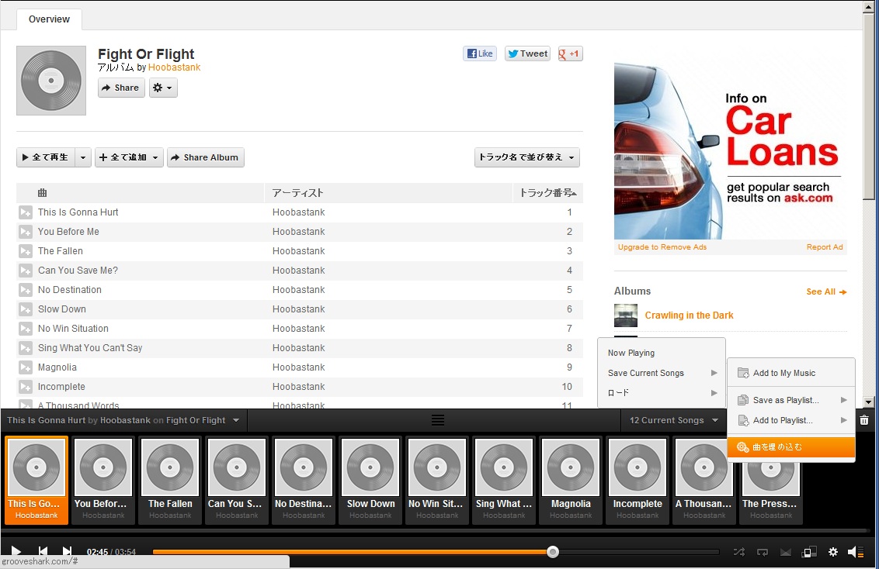Add Magnolia to queue

(25, 367)
